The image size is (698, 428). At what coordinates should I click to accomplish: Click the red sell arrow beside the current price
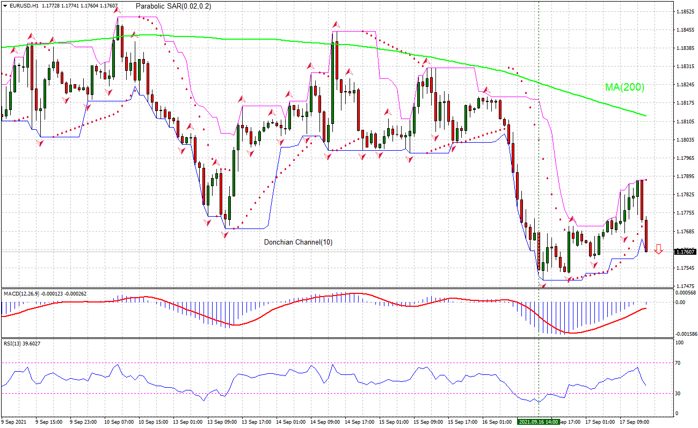658,249
